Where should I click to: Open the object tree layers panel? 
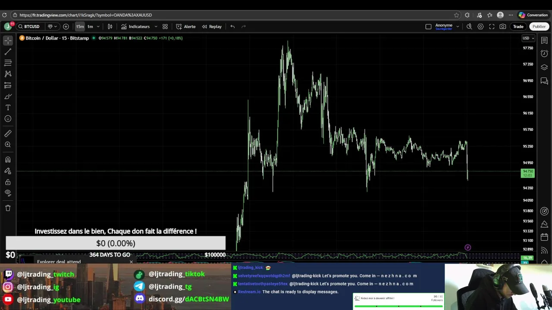tap(544, 67)
